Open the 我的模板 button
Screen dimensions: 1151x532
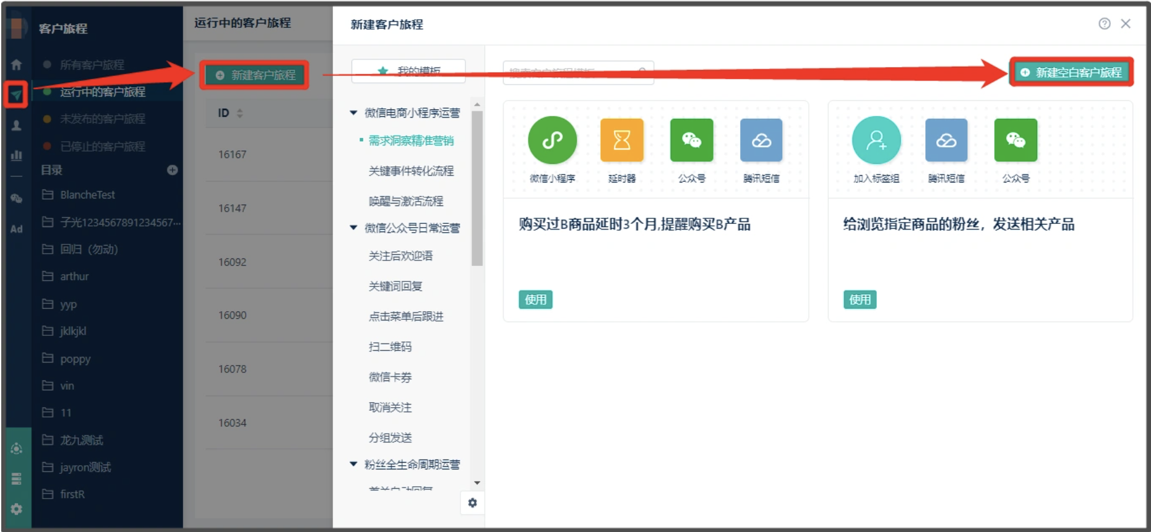coord(408,71)
